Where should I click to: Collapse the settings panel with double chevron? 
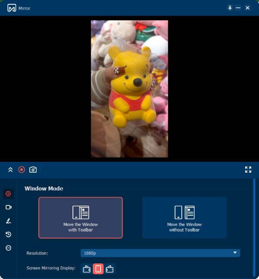pyautogui.click(x=10, y=170)
